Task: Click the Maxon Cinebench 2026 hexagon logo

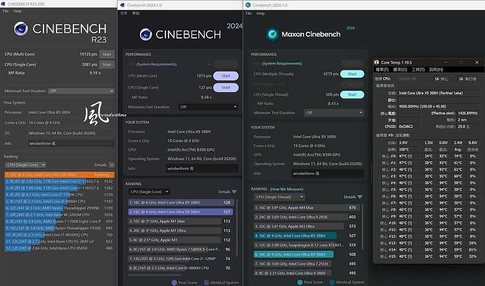Action: [272, 34]
